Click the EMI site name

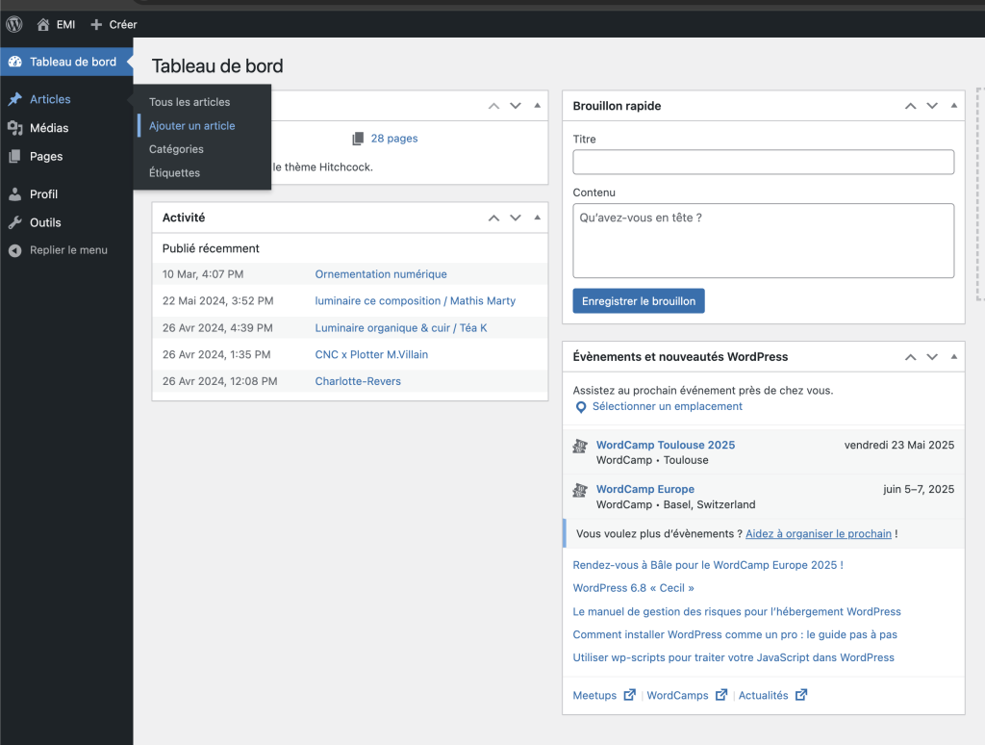click(x=65, y=24)
